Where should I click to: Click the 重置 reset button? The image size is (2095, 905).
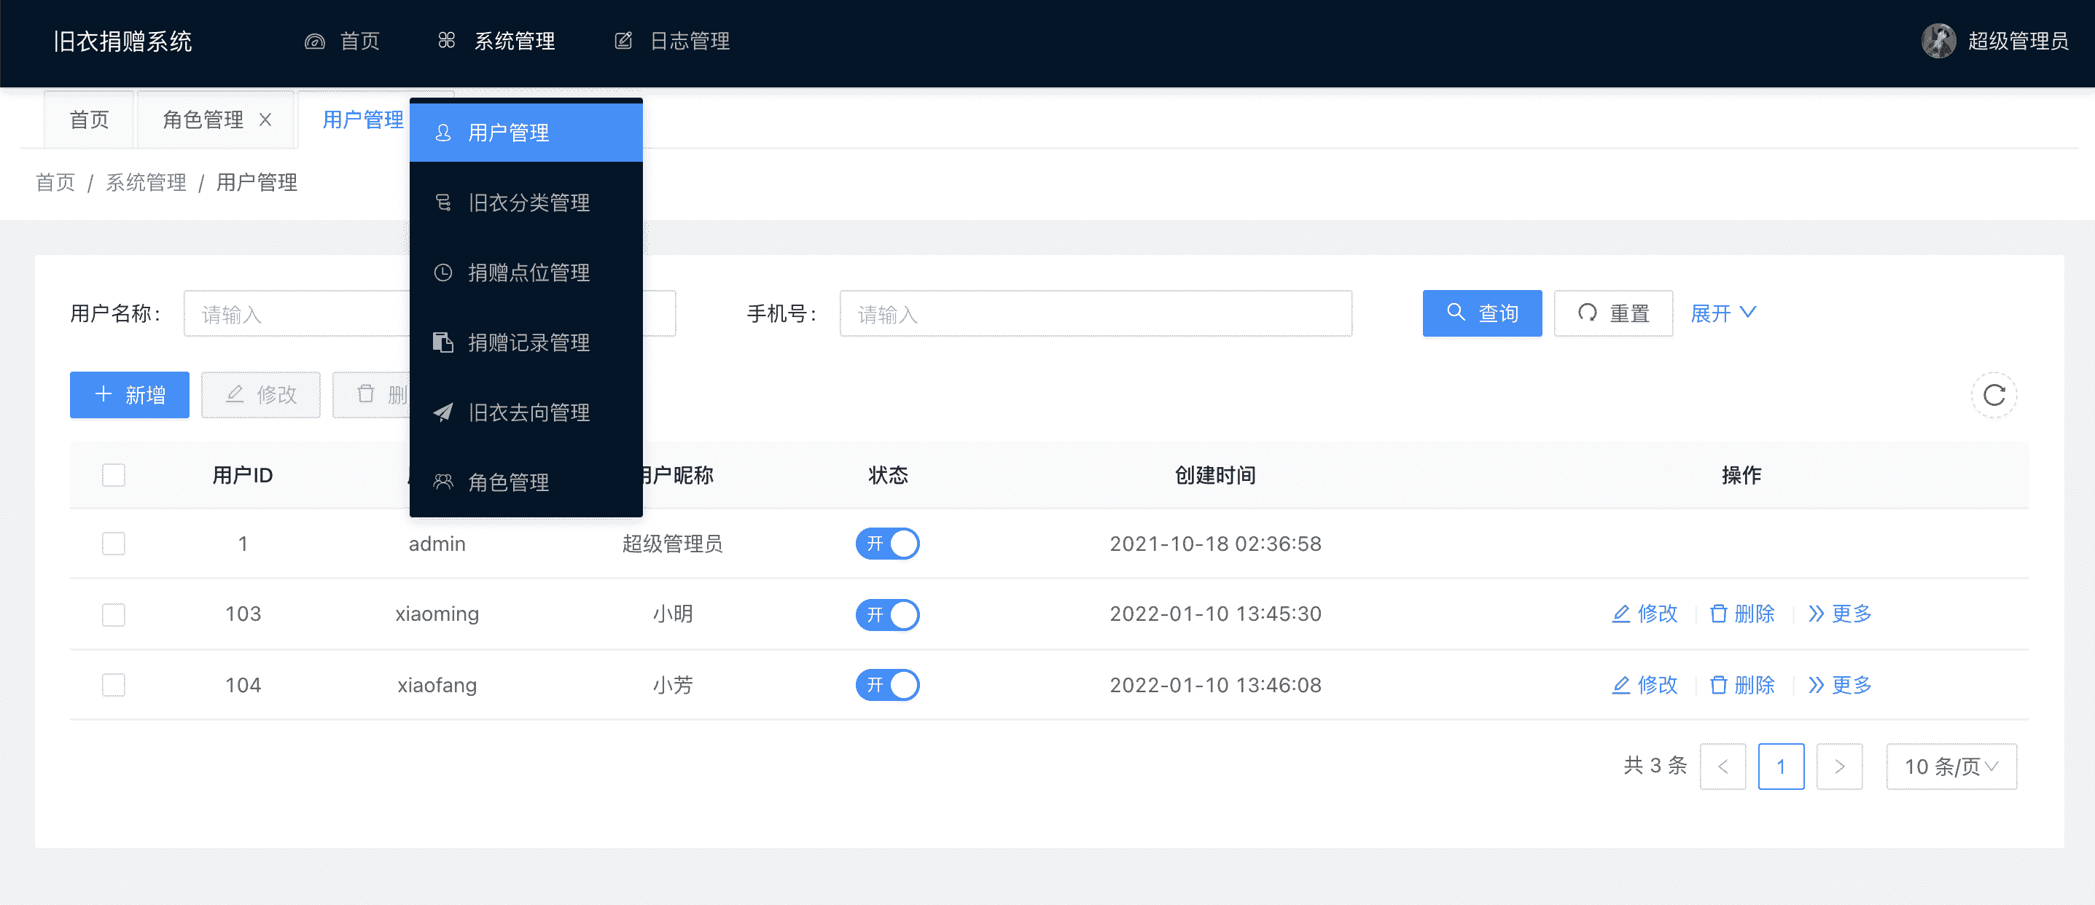tap(1612, 313)
